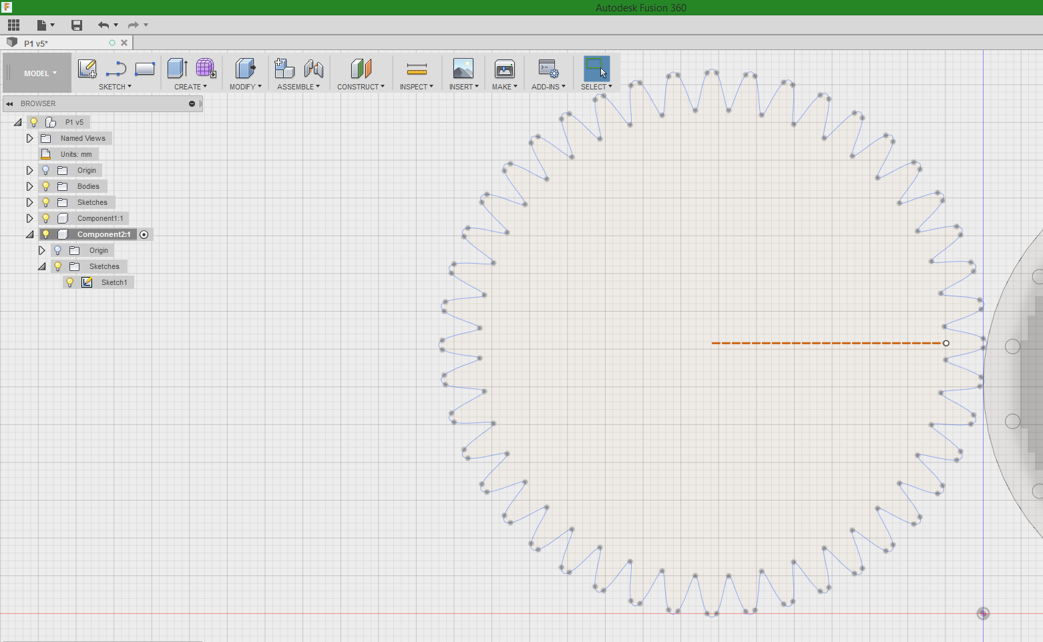1043x642 pixels.
Task: Toggle visibility of Component2 Sketches folder
Action: 58,266
